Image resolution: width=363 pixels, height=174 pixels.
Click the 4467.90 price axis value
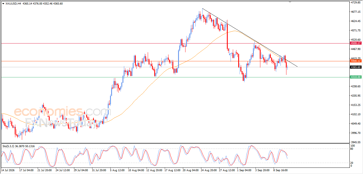[355, 49]
